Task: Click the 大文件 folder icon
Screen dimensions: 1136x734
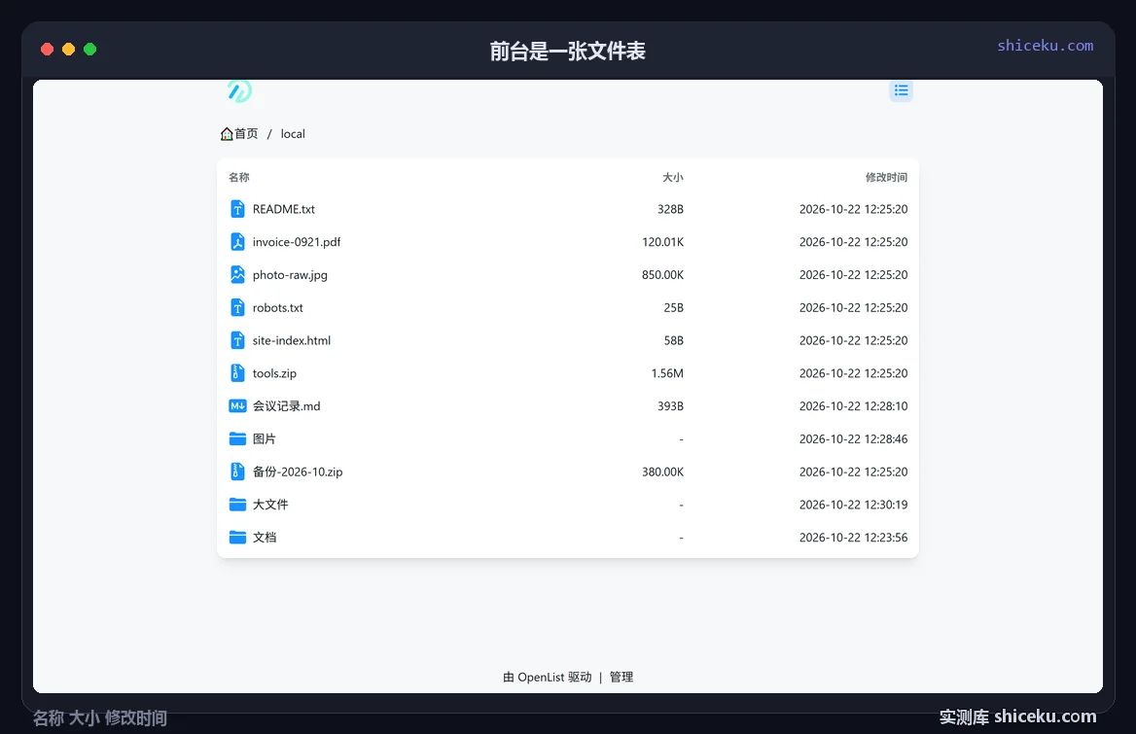Action: pyautogui.click(x=237, y=505)
